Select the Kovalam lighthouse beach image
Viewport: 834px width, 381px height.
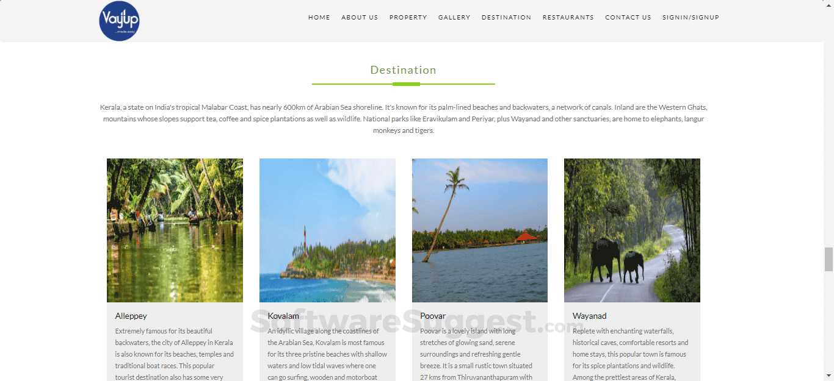click(327, 230)
